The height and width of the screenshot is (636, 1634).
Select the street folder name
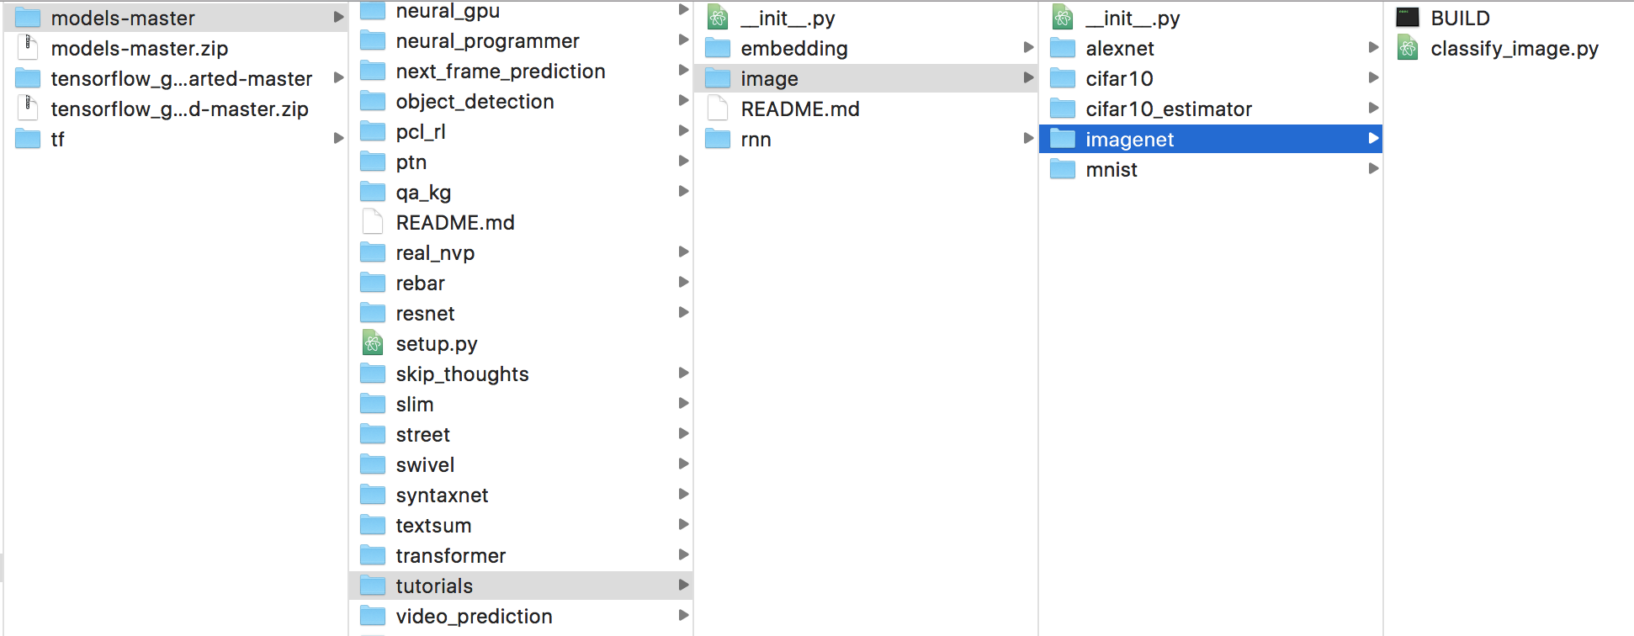click(x=422, y=435)
